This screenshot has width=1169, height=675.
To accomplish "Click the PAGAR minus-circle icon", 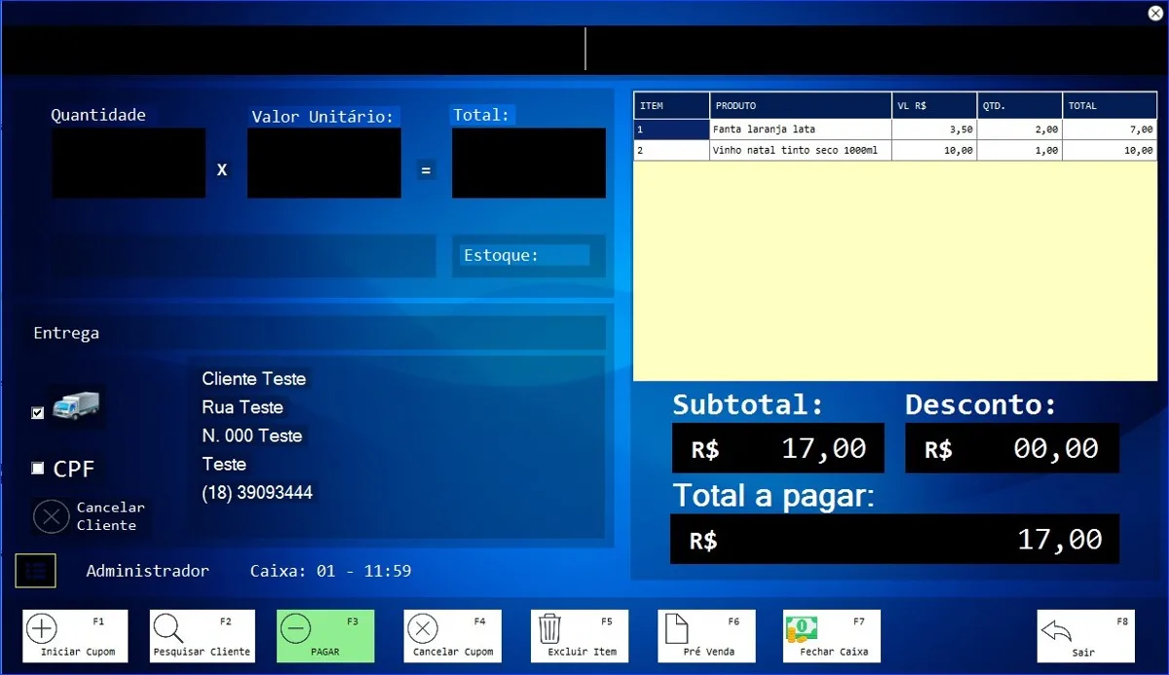I will 295,629.
